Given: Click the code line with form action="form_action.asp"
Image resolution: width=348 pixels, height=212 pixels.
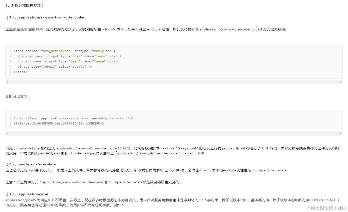Looking at the screenshot, I should pyautogui.click(x=64, y=51).
